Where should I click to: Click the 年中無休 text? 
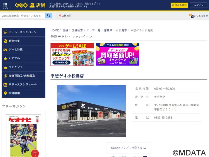[160, 97]
